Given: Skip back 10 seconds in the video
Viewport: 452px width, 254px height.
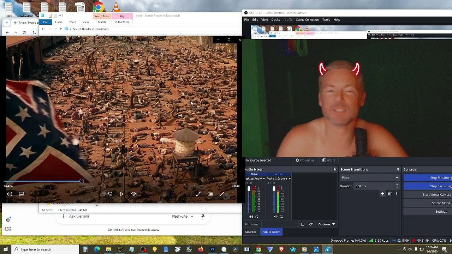Looking at the screenshot, I should (x=110, y=194).
